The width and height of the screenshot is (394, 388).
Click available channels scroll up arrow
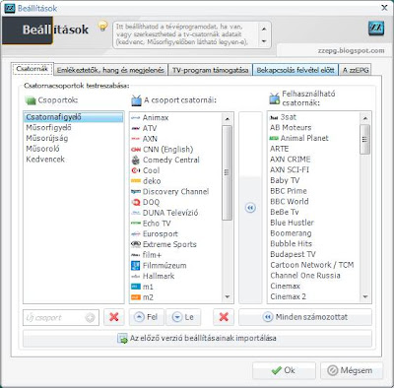click(364, 118)
